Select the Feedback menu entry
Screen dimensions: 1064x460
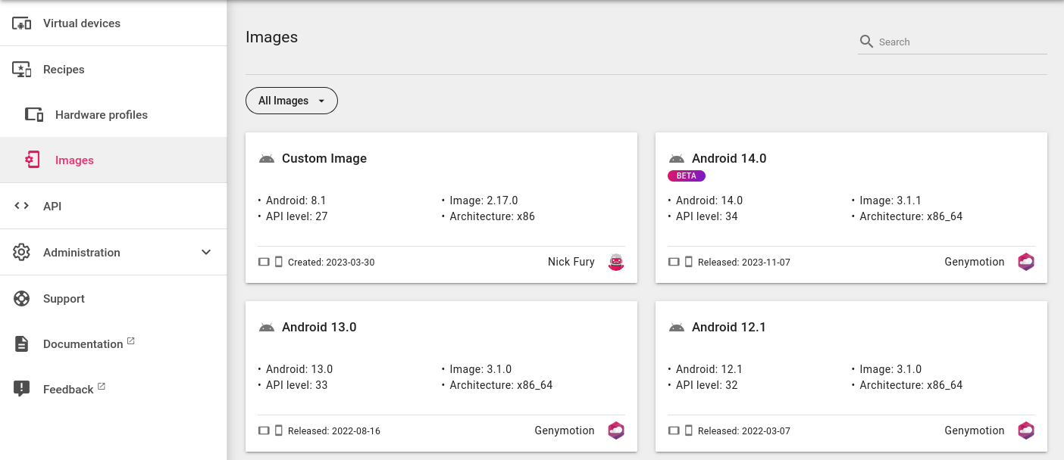click(67, 389)
